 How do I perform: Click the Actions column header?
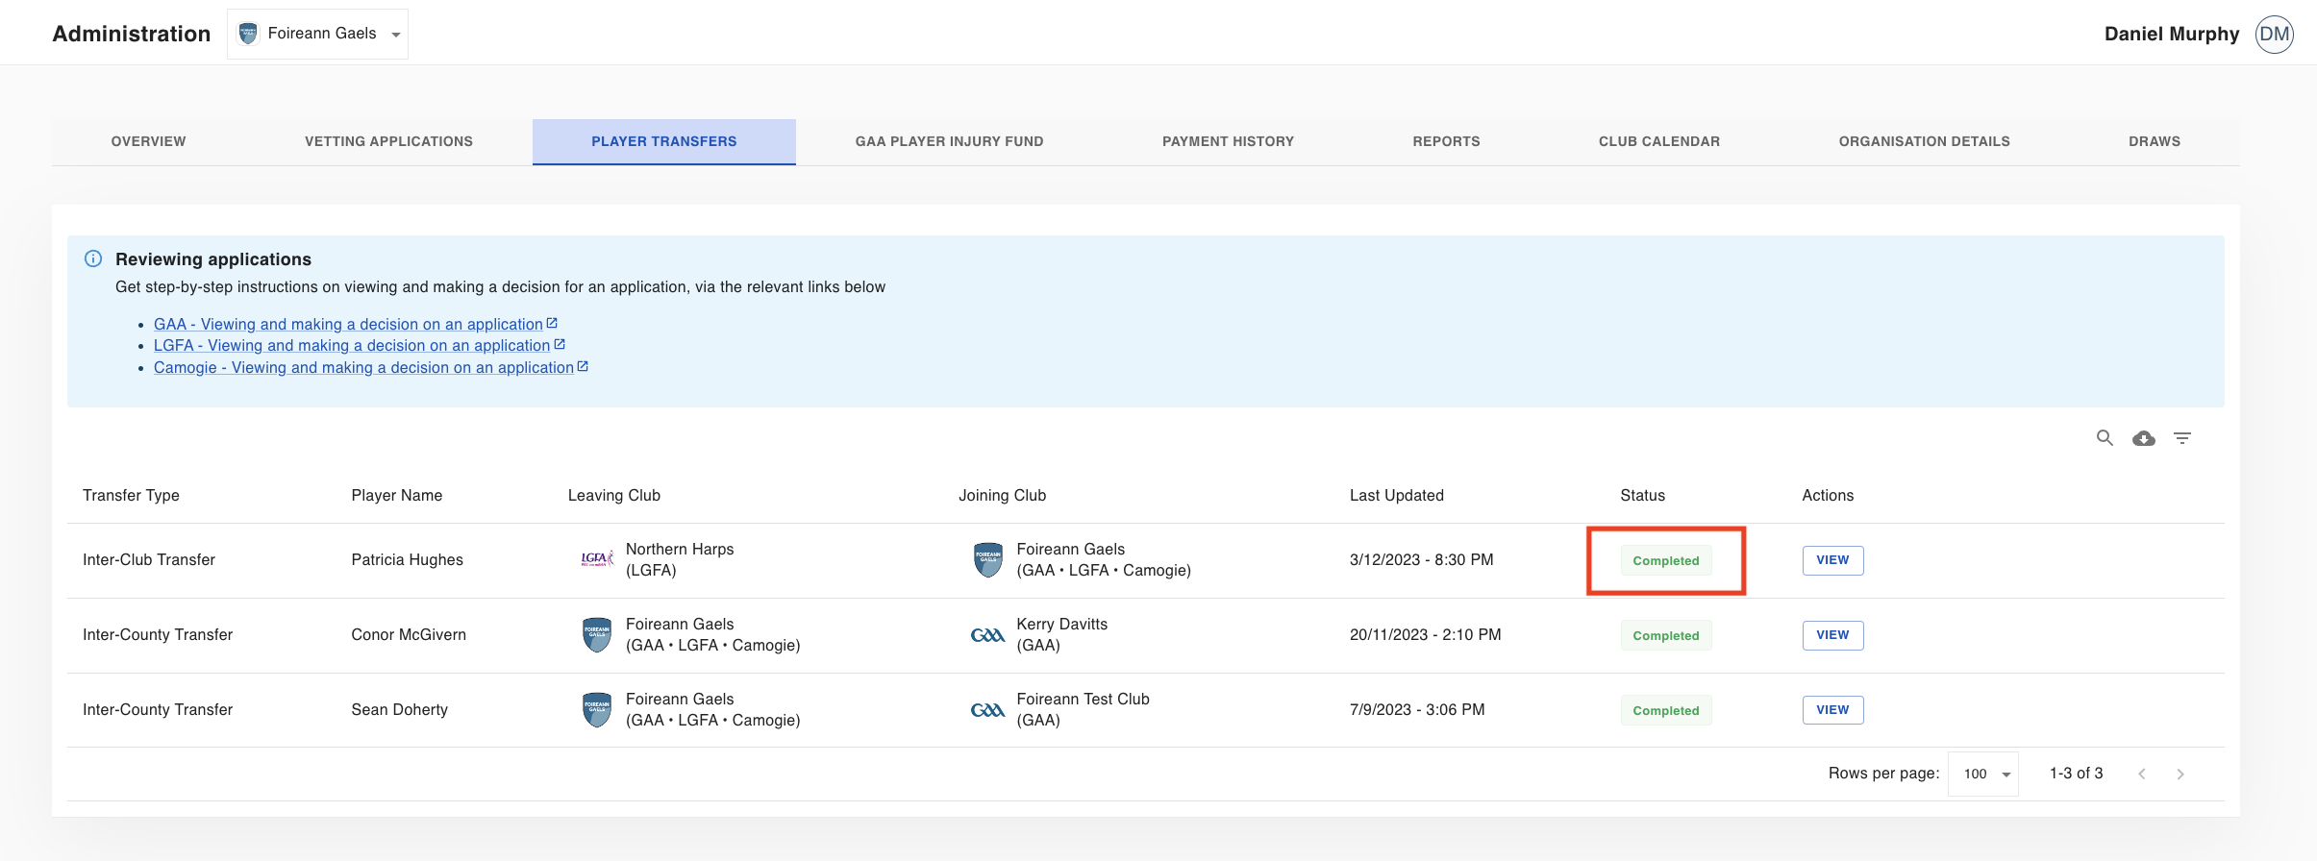pyautogui.click(x=1828, y=495)
